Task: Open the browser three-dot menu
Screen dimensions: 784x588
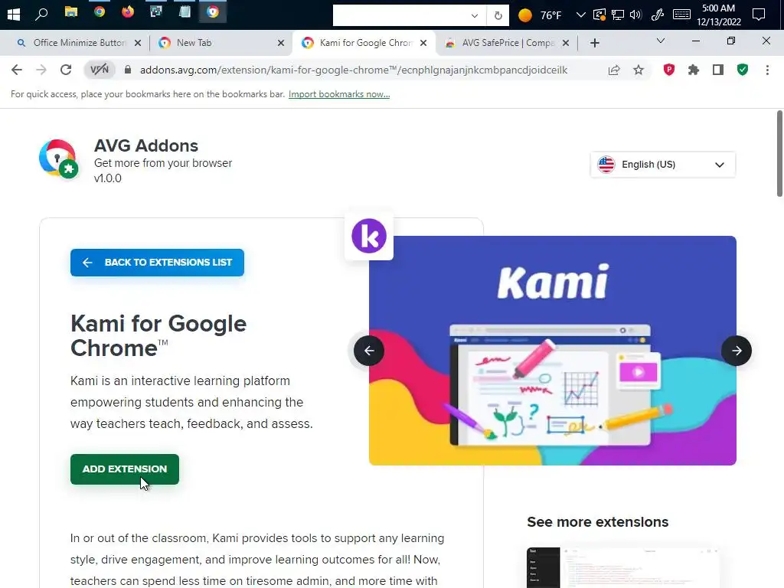Action: (x=767, y=70)
